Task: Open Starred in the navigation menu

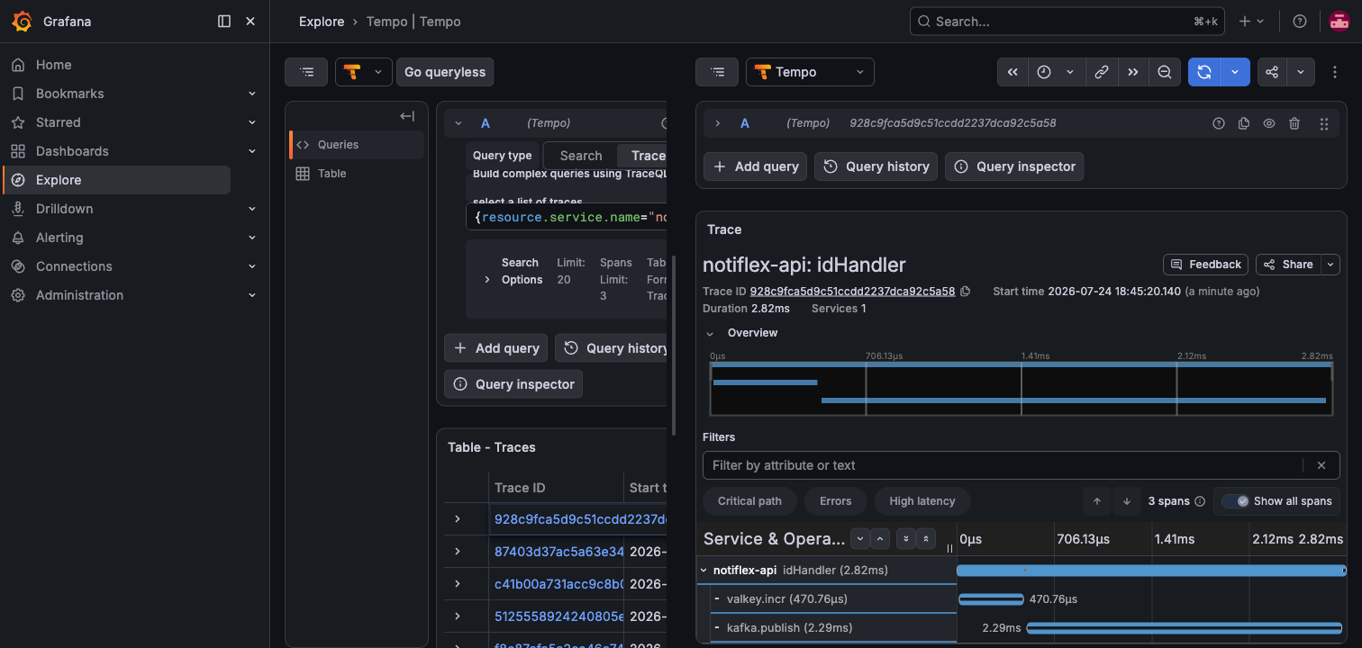Action: tap(58, 122)
